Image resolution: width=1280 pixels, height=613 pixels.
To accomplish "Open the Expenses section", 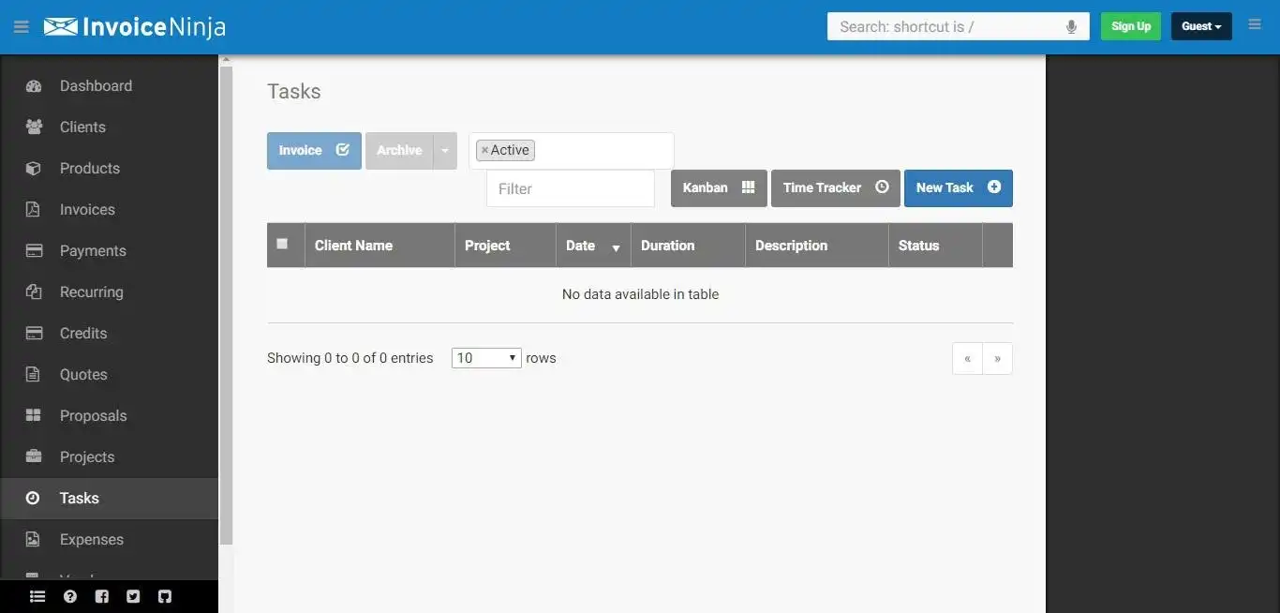I will tap(91, 539).
